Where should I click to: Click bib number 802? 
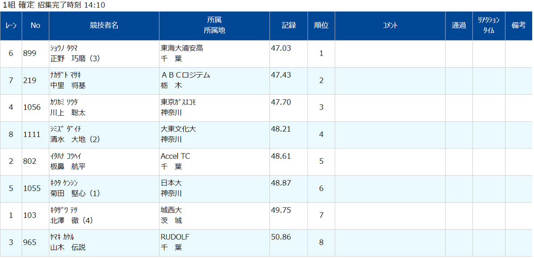click(x=29, y=161)
